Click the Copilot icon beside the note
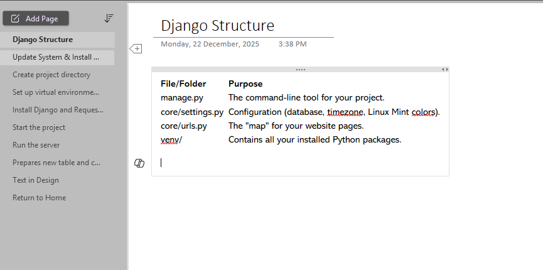The height and width of the screenshot is (270, 543). [139, 163]
